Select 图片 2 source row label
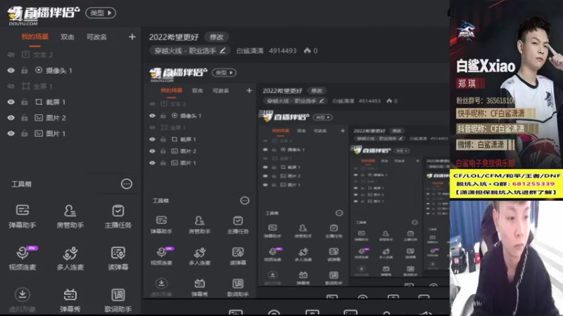Image resolution: width=563 pixels, height=316 pixels. tap(56, 117)
